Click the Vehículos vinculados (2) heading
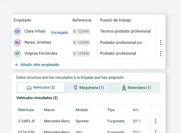Screen dimensions: 181x133 coord(37,98)
